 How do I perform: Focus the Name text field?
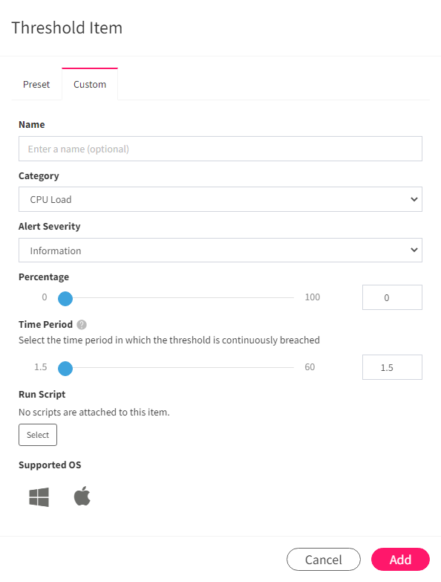click(x=220, y=149)
